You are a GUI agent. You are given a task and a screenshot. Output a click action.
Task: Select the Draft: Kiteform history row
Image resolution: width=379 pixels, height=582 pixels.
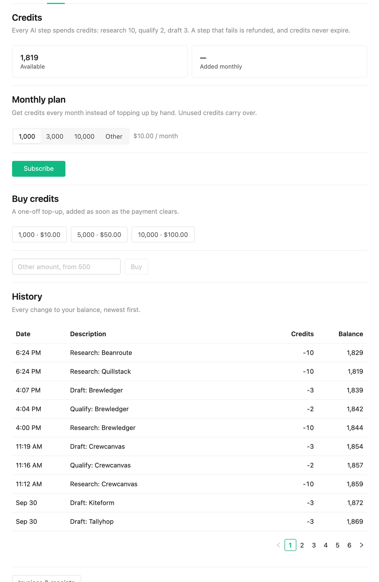point(190,503)
